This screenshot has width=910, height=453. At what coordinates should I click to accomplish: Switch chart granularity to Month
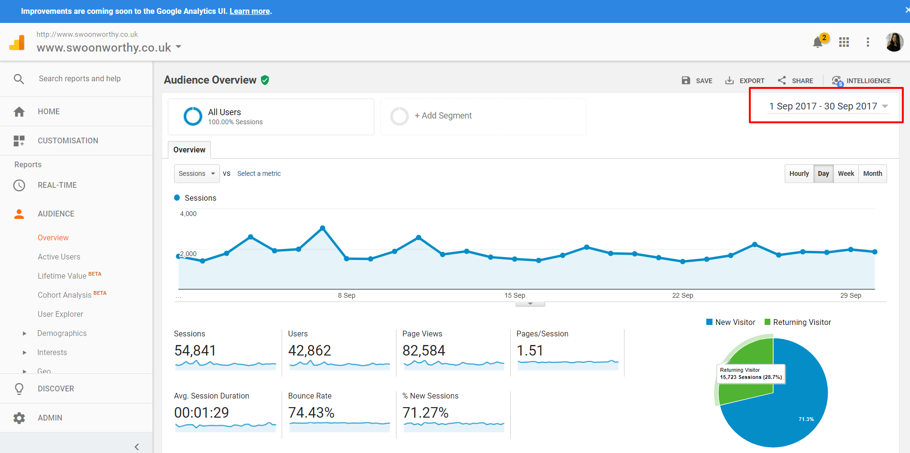pyautogui.click(x=872, y=174)
